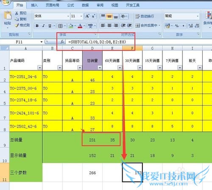Image resolution: width=212 pixels, height=190 pixels.
Task: Select column D header
Action: tap(92, 48)
